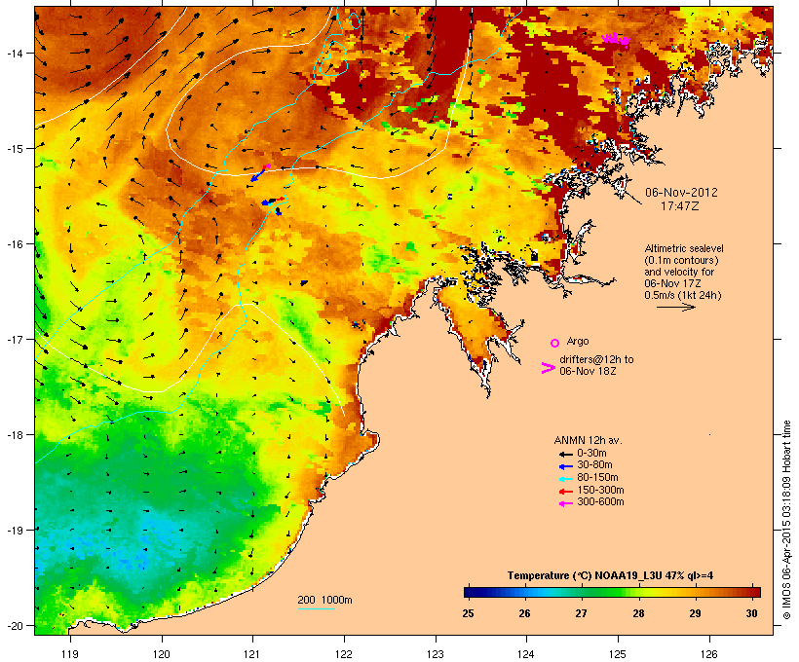Image resolution: width=799 pixels, height=662 pixels.
Task: Click the 0.5m/s velocity scale arrow
Action: pos(675,307)
